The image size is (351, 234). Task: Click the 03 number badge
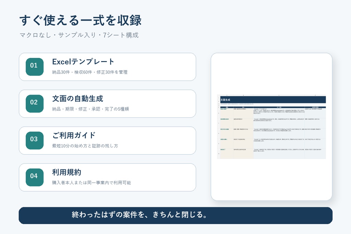35,140
